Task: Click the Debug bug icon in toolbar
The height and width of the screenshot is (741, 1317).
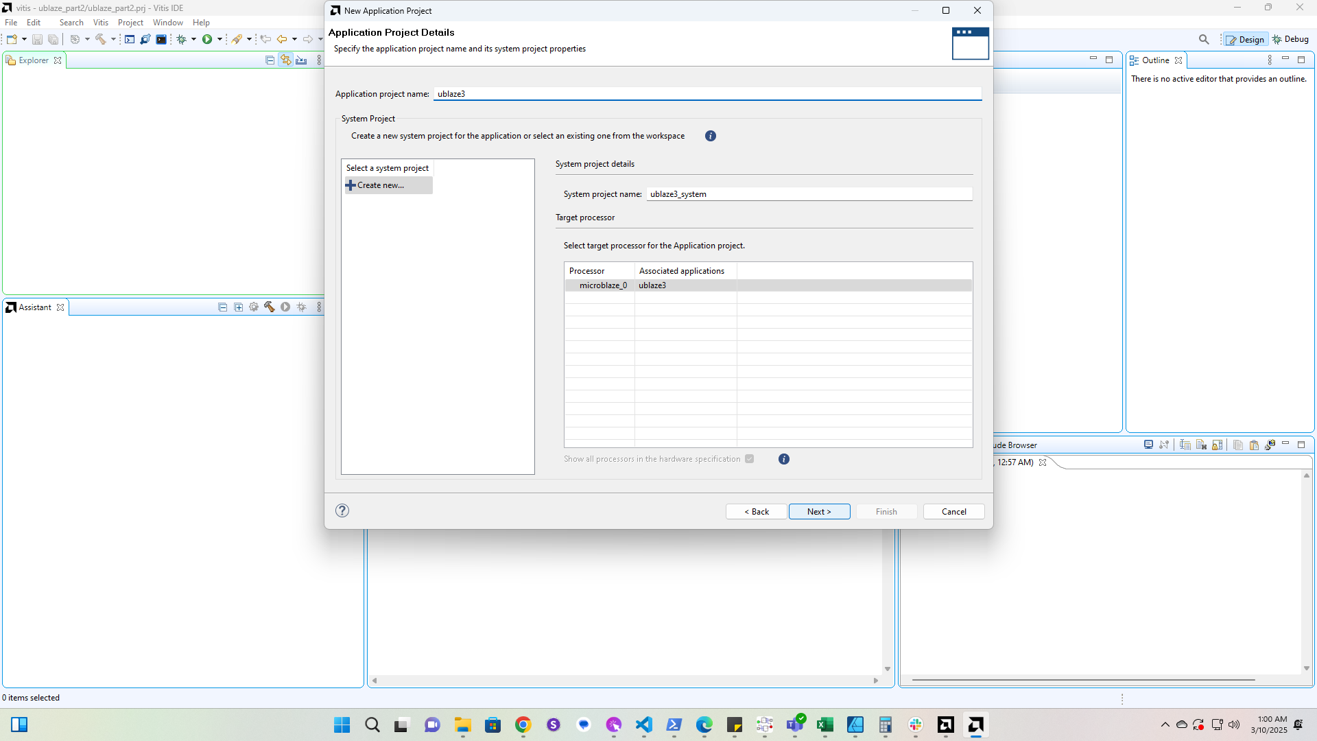Action: (182, 40)
